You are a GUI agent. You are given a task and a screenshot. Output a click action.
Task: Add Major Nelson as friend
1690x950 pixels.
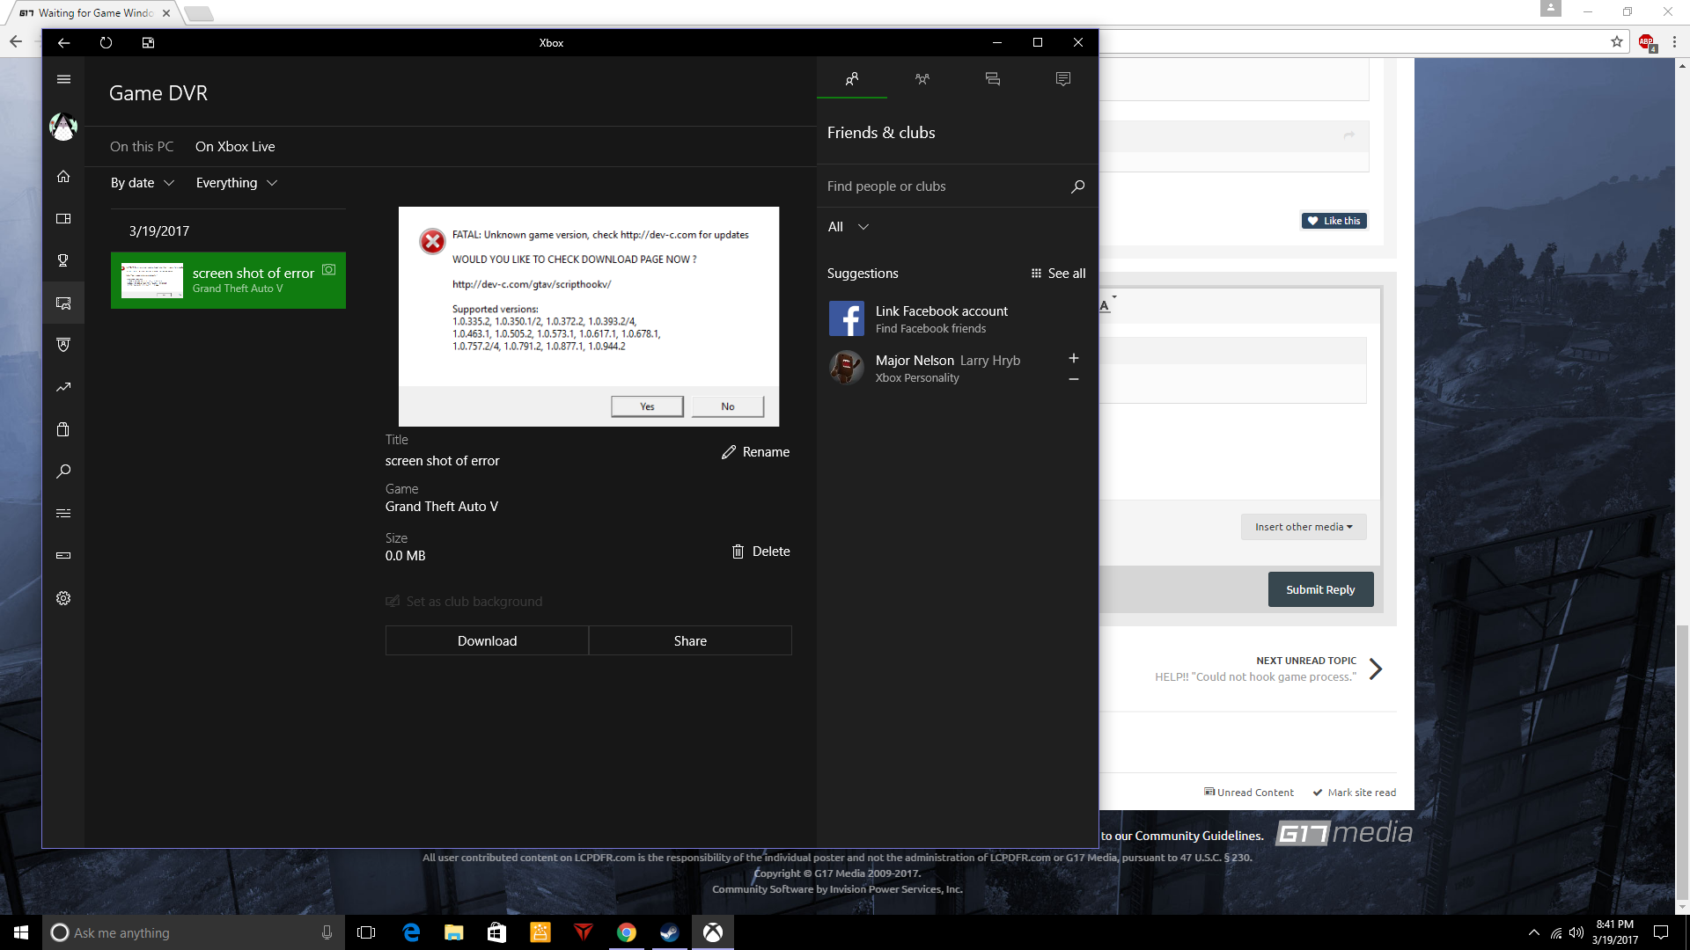[1074, 358]
